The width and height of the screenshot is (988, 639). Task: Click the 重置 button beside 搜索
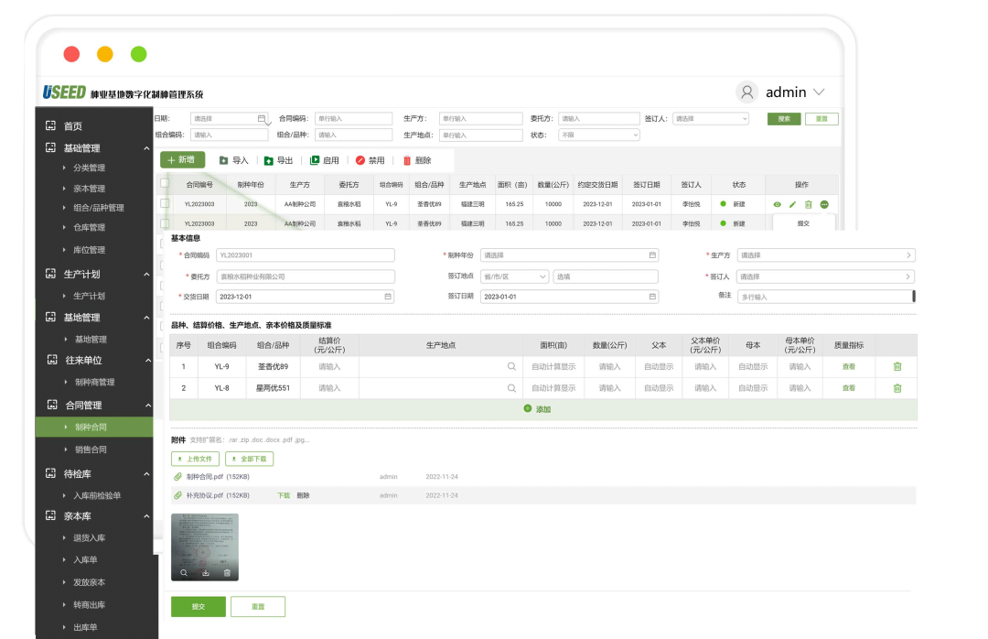pos(822,119)
